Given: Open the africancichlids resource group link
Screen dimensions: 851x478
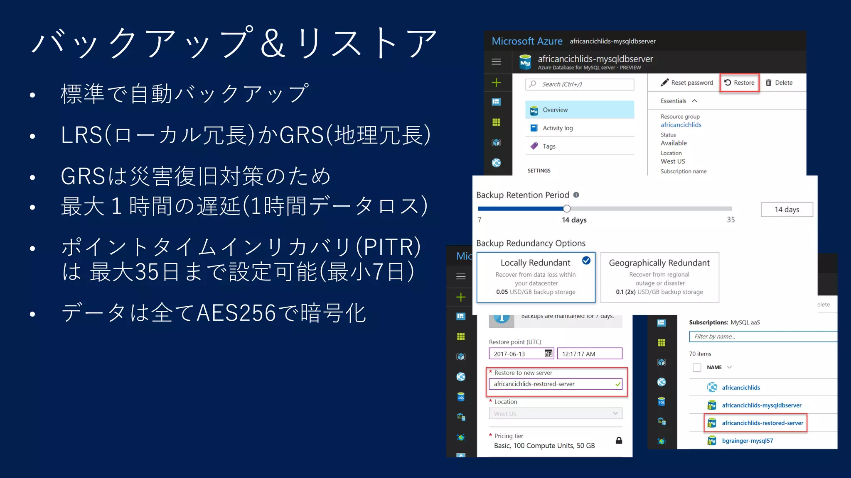Looking at the screenshot, I should click(681, 125).
